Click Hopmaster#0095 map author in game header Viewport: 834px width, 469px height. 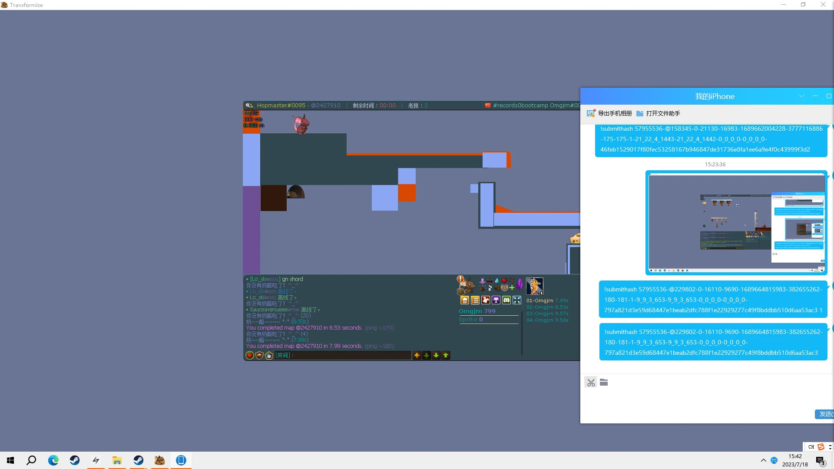(281, 106)
